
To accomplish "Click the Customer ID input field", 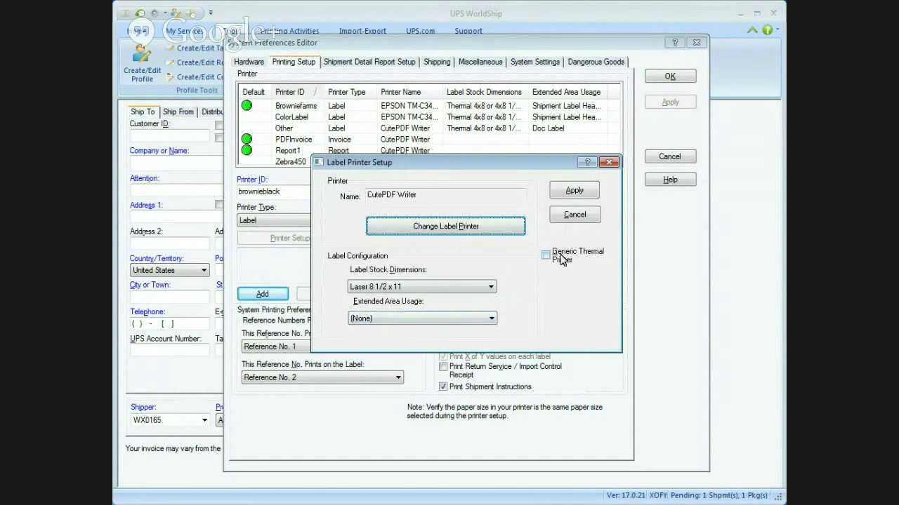I will tap(169, 135).
